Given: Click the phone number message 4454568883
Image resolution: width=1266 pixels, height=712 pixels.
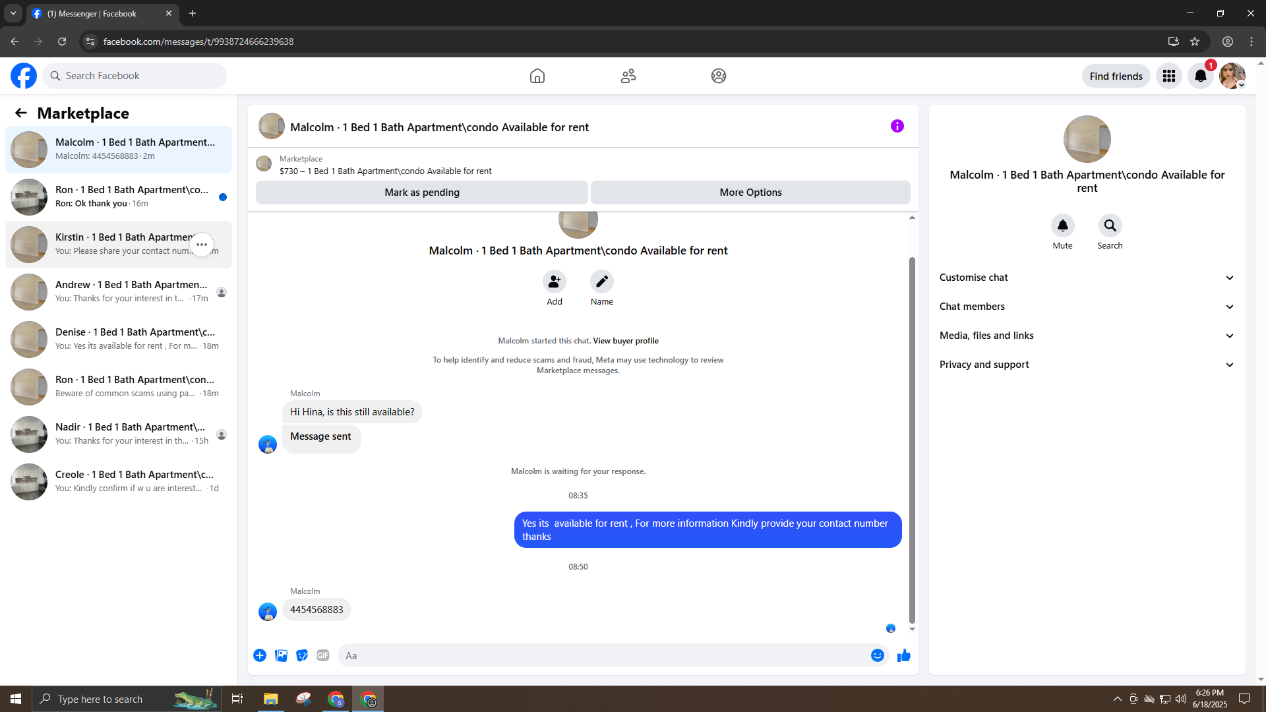Looking at the screenshot, I should click(x=316, y=610).
